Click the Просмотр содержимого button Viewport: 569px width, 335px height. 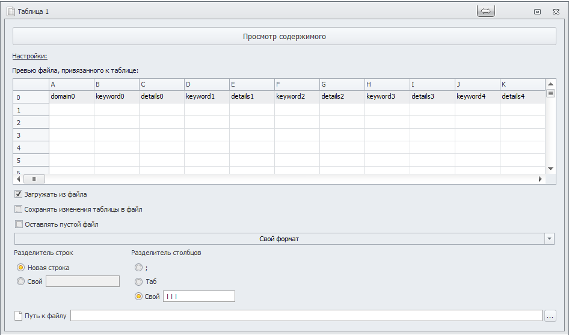coord(284,36)
